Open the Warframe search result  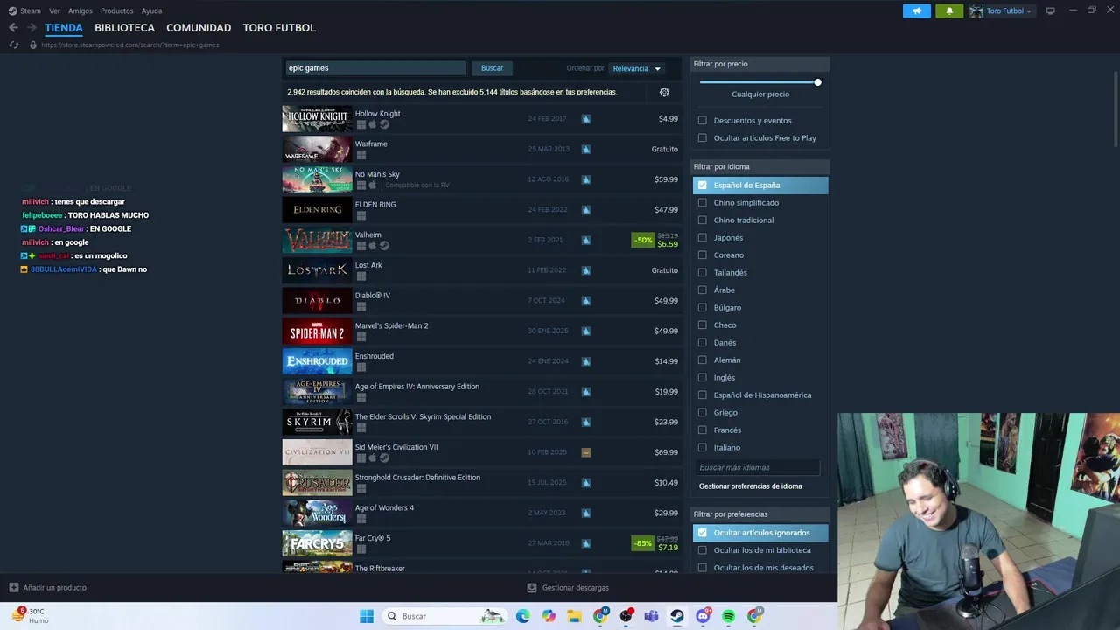pos(482,149)
